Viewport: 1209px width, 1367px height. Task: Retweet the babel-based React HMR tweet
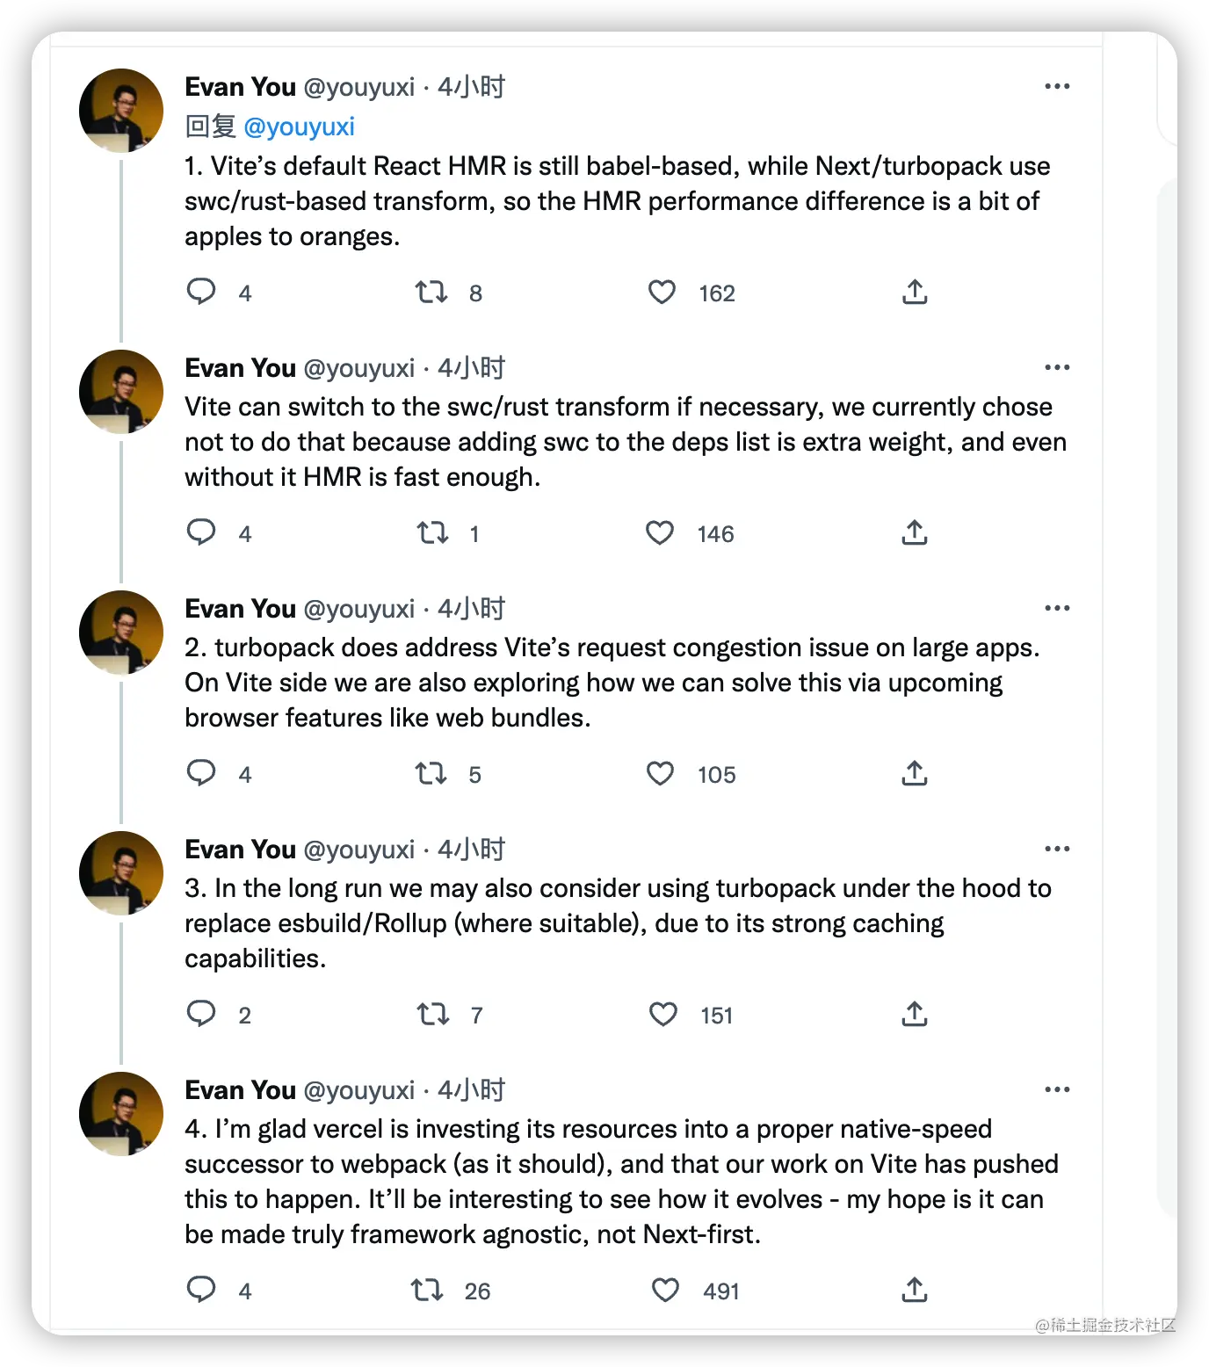pyautogui.click(x=431, y=292)
